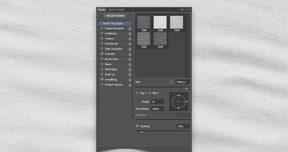The image size is (288, 152).
Task: Click the lock icon beside Wet Edges
Action: (x=130, y=70)
